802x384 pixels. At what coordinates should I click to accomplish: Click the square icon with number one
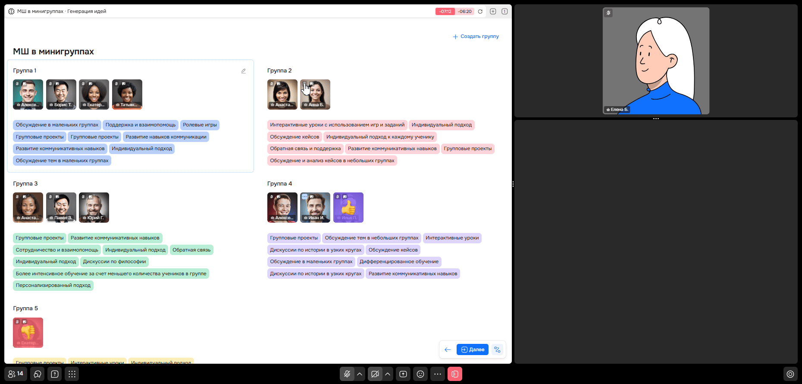[x=504, y=12]
